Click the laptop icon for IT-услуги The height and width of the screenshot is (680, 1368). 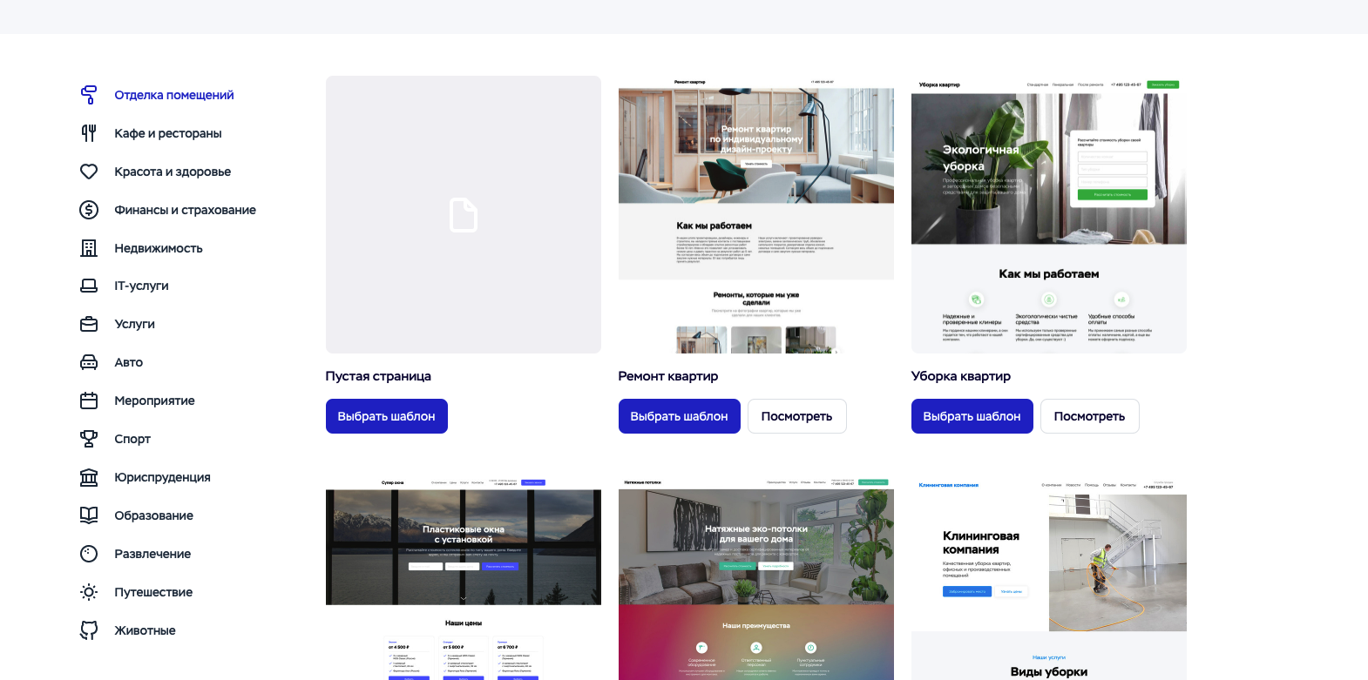coord(89,286)
